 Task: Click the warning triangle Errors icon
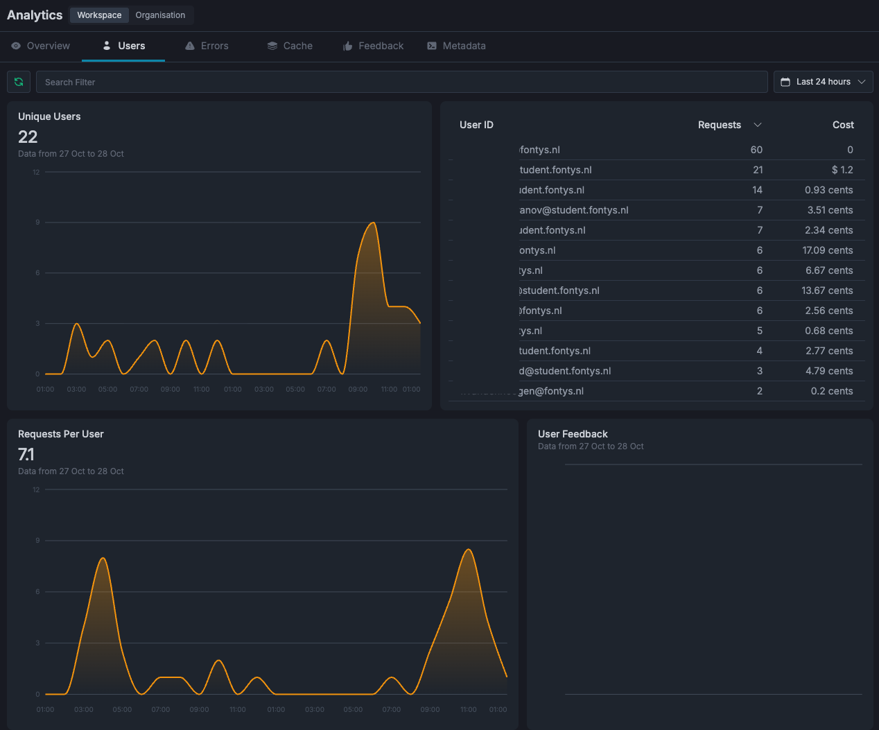[x=190, y=46]
